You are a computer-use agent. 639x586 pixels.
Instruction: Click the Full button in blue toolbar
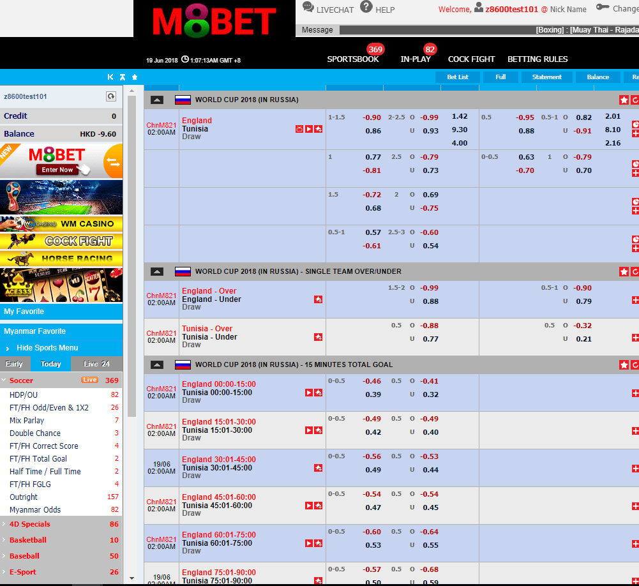click(500, 77)
